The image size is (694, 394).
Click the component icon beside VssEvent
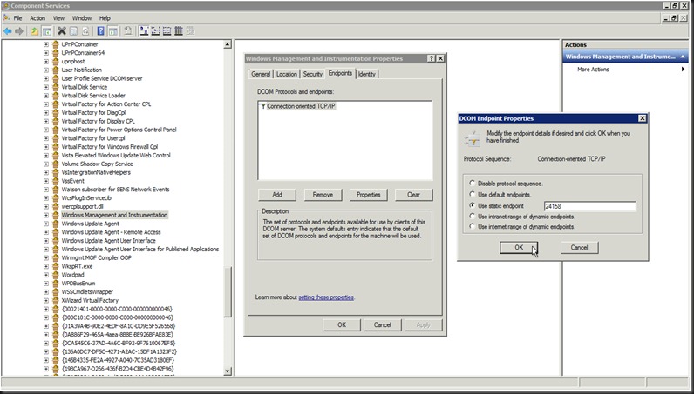[x=55, y=181]
